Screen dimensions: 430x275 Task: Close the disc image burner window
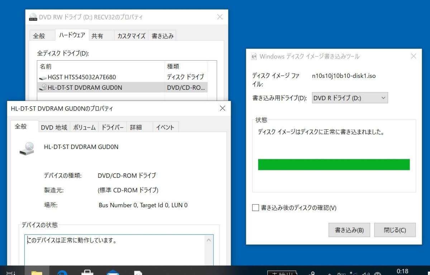coord(414,56)
